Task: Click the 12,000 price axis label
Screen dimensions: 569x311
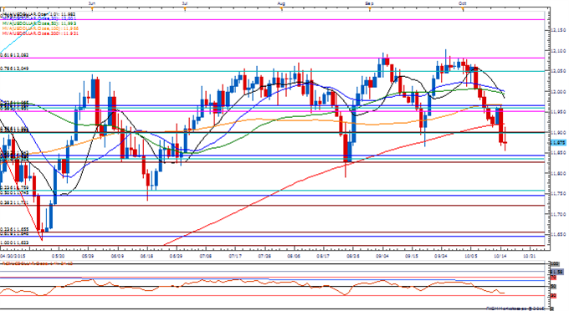Action: click(x=559, y=92)
